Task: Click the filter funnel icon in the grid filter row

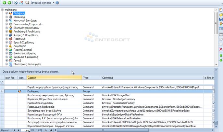Action: [x=2, y=82]
